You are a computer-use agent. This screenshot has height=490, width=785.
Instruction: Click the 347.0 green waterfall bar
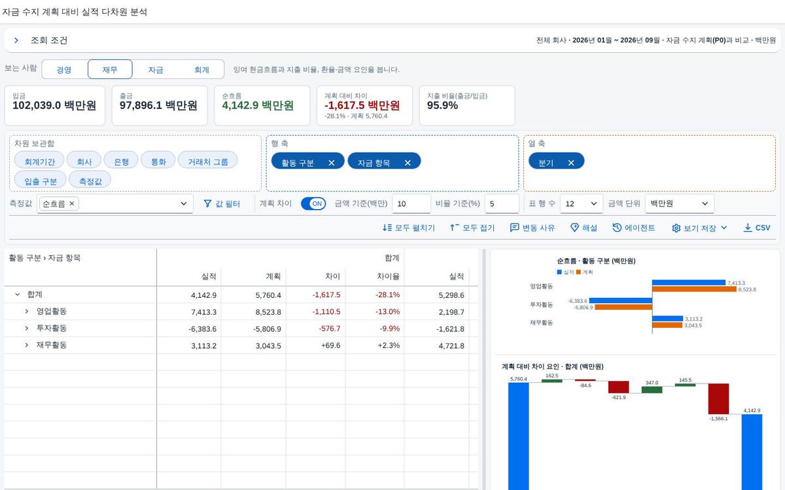pos(652,389)
